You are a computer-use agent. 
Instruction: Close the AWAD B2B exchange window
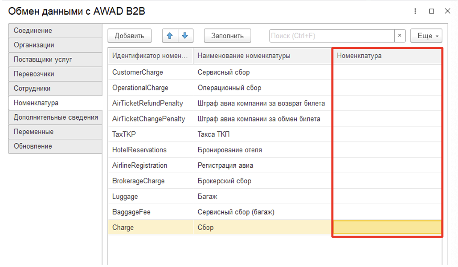pos(447,11)
